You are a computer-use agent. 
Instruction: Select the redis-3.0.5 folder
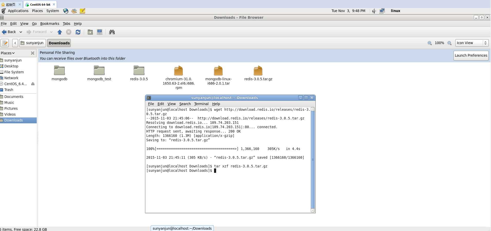pos(139,73)
